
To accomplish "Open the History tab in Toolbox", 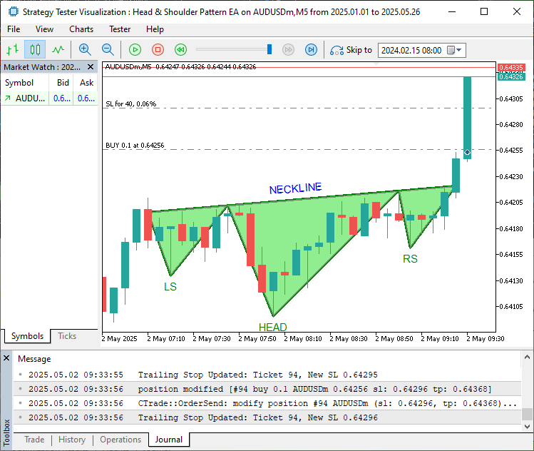I will pyautogui.click(x=71, y=440).
